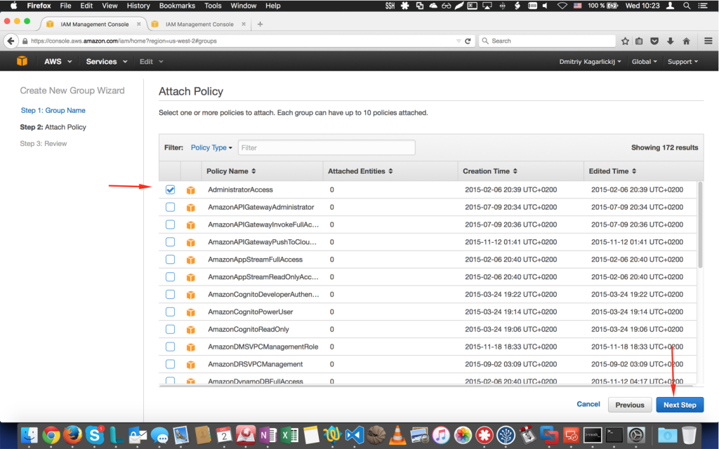Launch Google Chrome from the Dock
Image resolution: width=719 pixels, height=449 pixels.
(51, 435)
